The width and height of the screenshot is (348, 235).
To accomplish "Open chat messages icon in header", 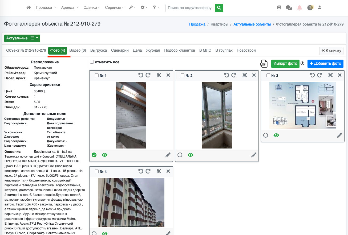I will 289,8.
